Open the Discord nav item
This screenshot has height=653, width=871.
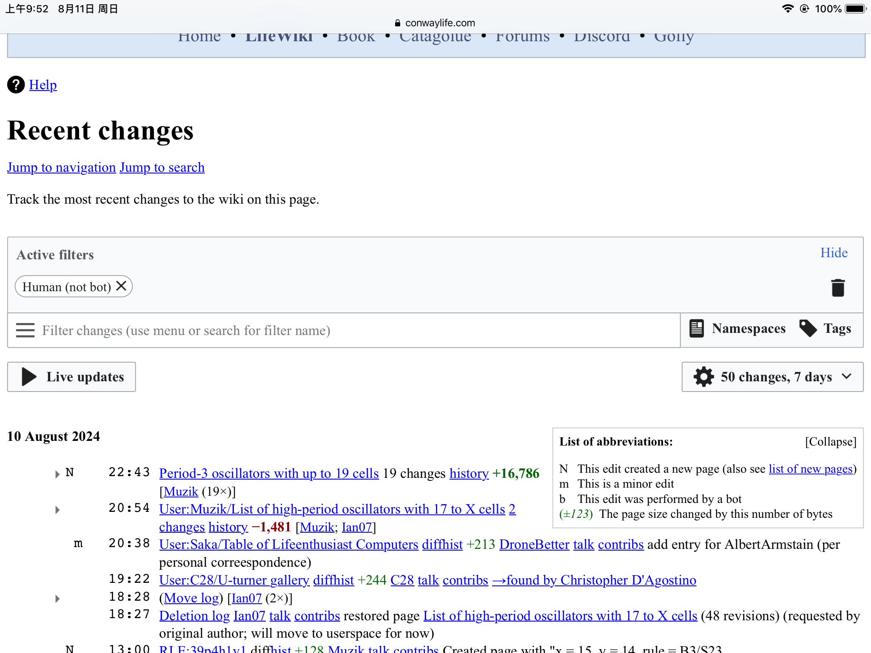click(602, 37)
